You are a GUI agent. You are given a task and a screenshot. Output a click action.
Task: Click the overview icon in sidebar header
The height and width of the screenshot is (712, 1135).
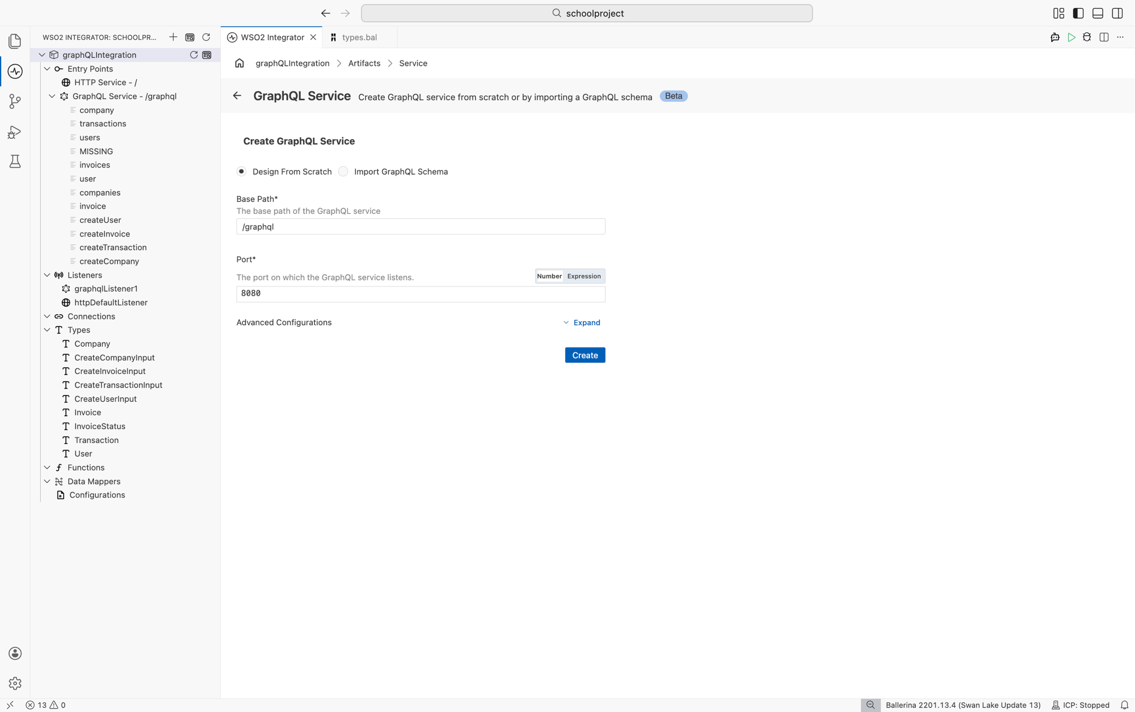[x=190, y=37]
